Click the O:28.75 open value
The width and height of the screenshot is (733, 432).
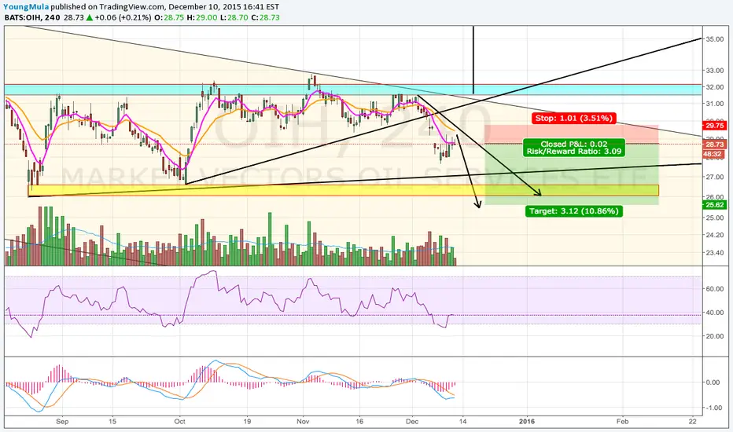click(x=169, y=17)
